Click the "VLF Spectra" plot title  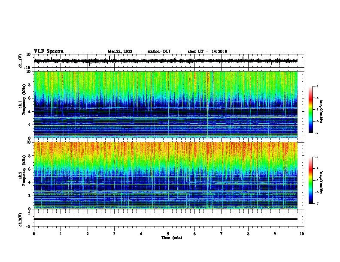[x=49, y=51]
